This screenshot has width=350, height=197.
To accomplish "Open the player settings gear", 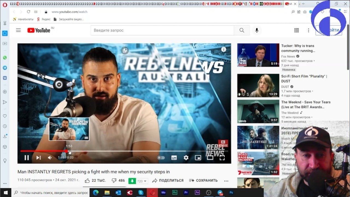I will [x=186, y=158].
